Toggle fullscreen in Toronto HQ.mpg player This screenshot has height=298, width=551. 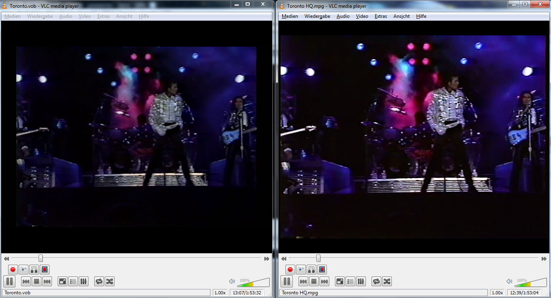click(340, 281)
